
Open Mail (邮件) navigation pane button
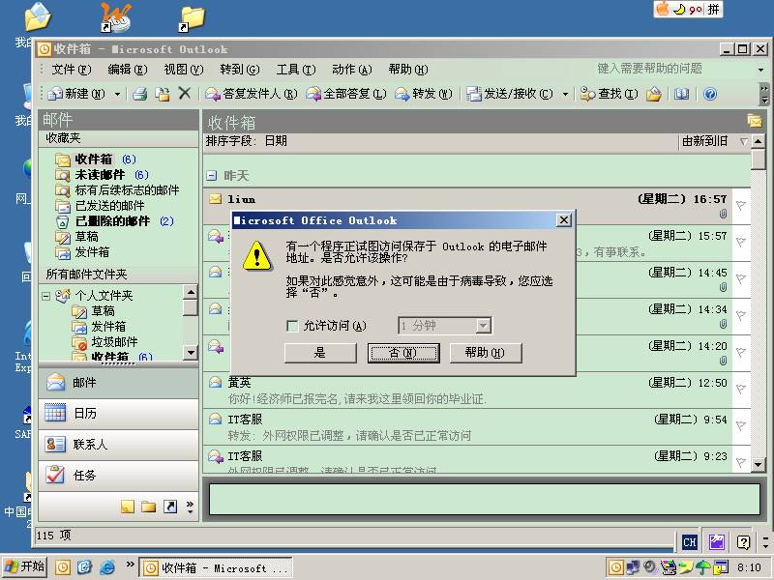pos(118,383)
